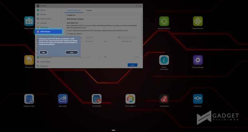Click the help question mark in Settings

(x=136, y=6)
